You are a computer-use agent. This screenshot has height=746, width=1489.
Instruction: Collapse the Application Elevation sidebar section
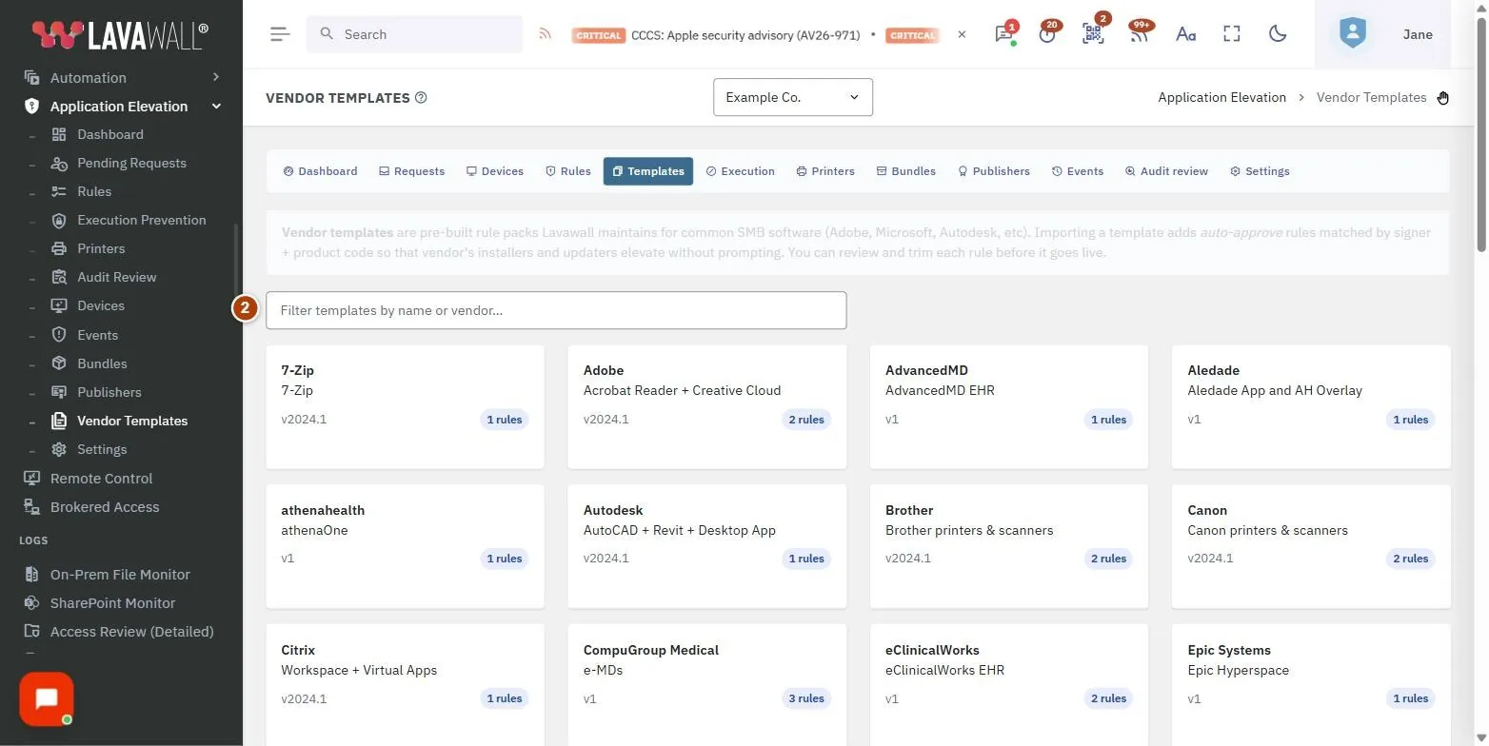point(122,106)
